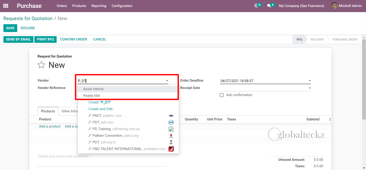Open the Order Deadline date dropdown arrow
This screenshot has height=170, width=366.
click(310, 81)
